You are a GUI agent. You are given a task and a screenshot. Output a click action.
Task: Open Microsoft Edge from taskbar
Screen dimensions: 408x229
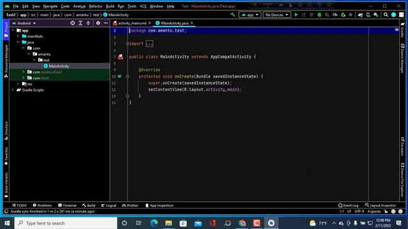pos(154,223)
